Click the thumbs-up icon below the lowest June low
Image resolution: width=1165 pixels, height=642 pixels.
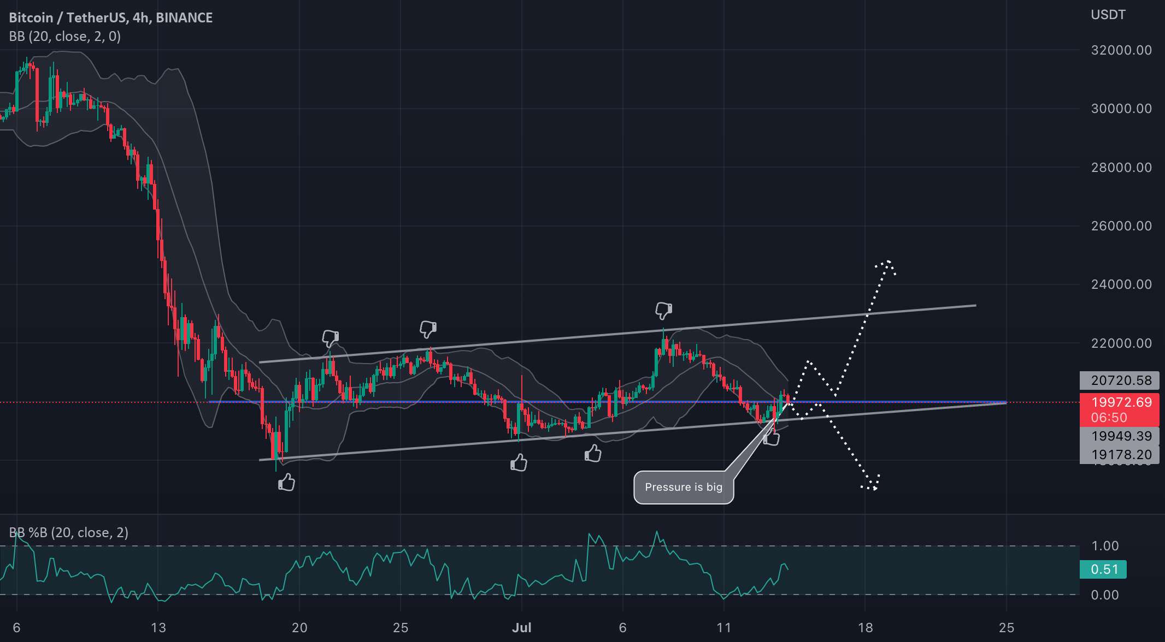pos(286,482)
